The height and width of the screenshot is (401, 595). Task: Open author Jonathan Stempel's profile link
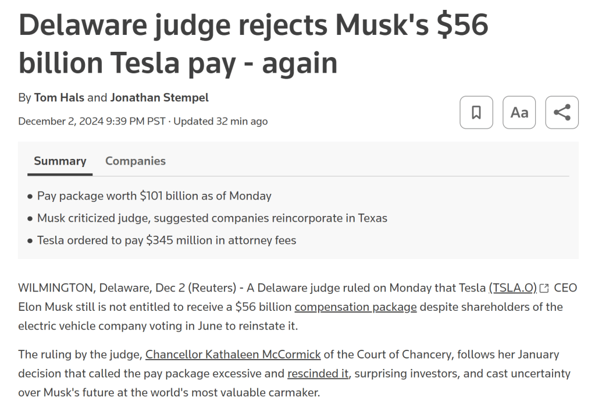coord(159,97)
